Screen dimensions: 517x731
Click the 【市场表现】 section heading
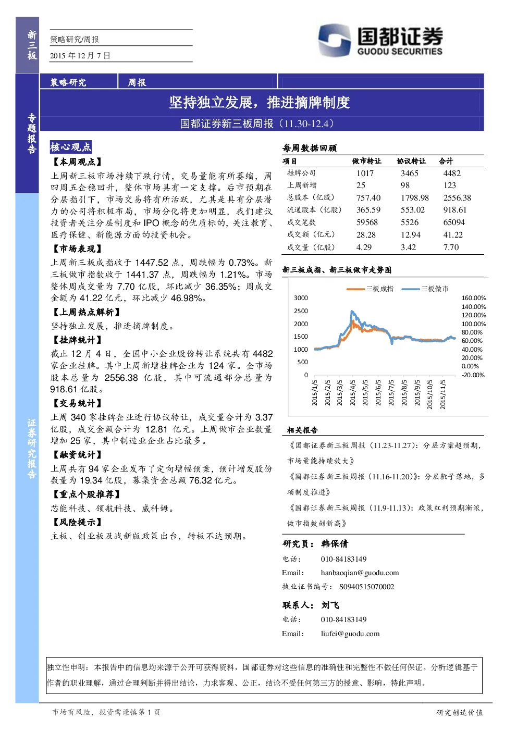[x=77, y=249]
